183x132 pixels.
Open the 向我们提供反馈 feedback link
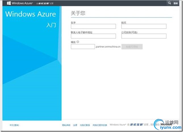pyautogui.click(x=100, y=125)
